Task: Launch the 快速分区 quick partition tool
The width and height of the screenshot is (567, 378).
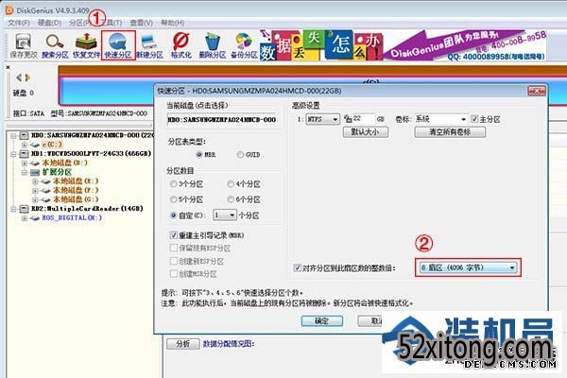Action: coord(118,45)
